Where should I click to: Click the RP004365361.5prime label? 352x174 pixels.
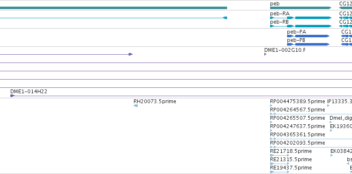tap(297, 135)
